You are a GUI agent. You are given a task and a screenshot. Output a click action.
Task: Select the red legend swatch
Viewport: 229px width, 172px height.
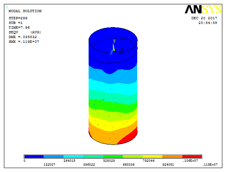click(192, 157)
